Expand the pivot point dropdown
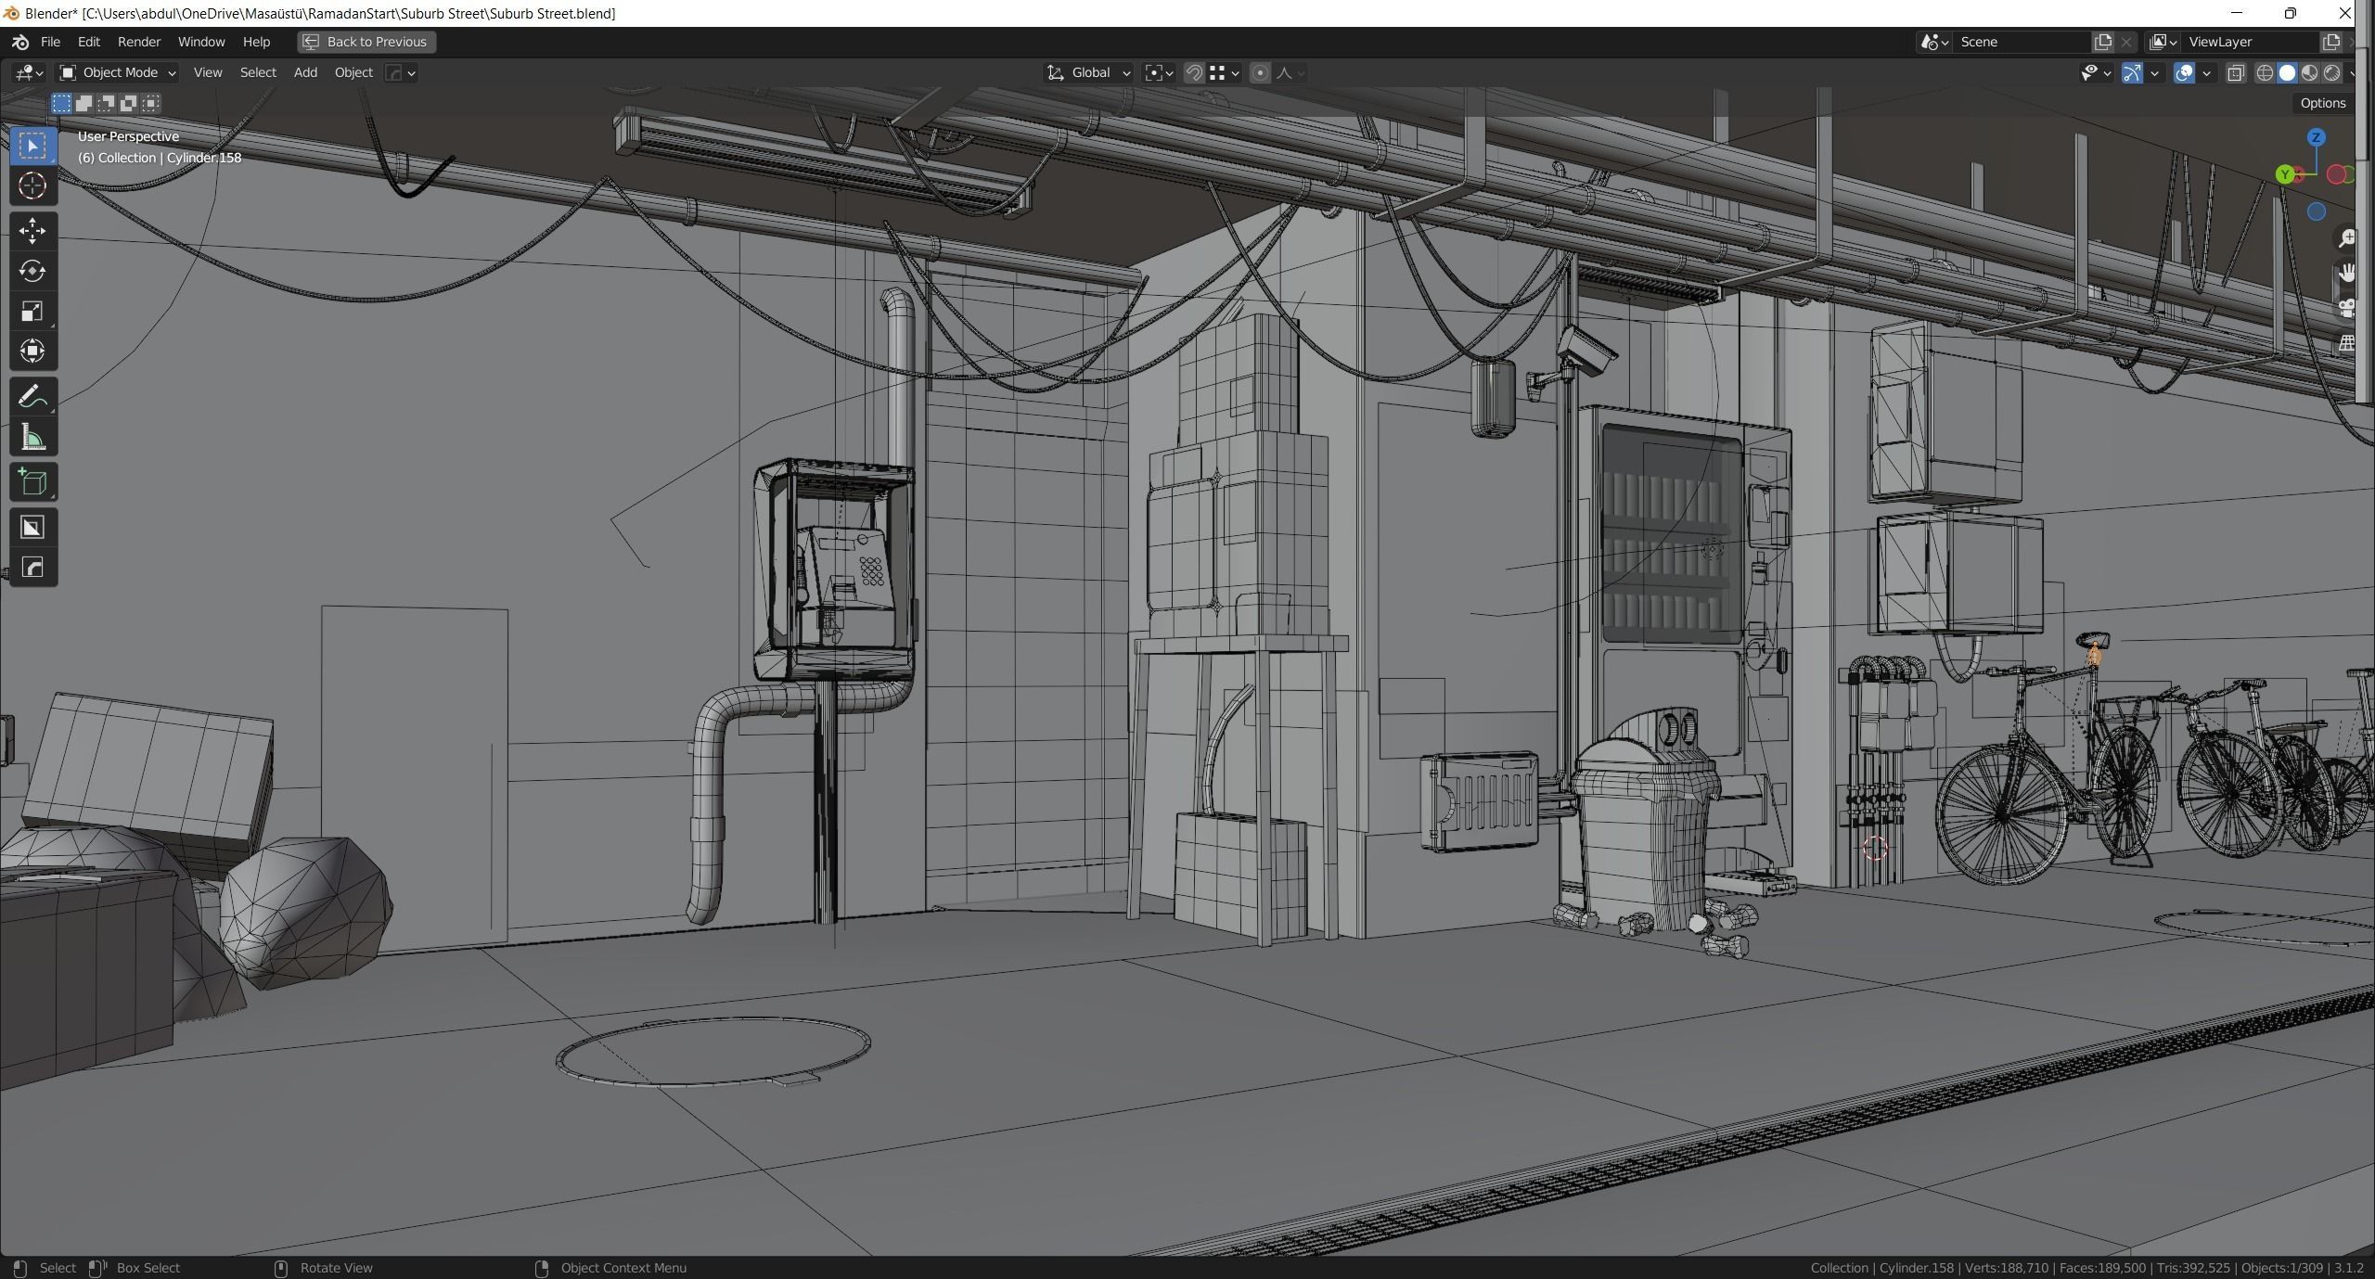 tap(1159, 72)
